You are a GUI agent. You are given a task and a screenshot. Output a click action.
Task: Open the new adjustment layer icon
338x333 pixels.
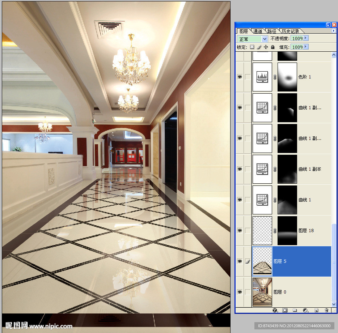[305, 310]
